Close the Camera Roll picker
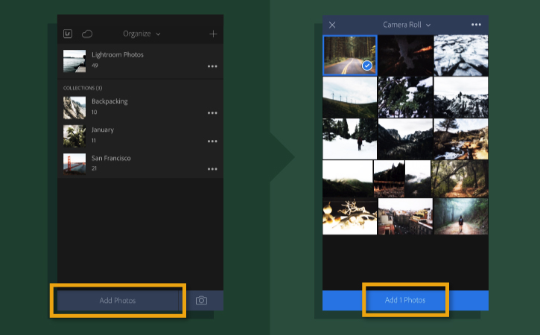Screen dimensions: 540x335 332,25
